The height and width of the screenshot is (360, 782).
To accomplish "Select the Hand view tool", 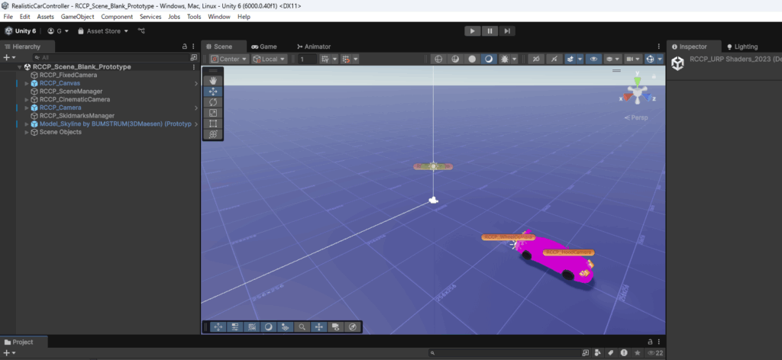I will coord(213,80).
